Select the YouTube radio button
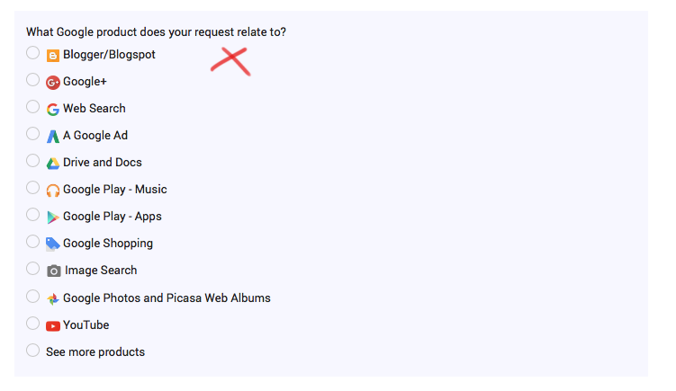 (32, 324)
